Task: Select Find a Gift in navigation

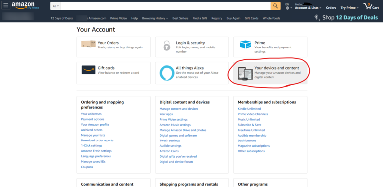Action: [x=200, y=18]
